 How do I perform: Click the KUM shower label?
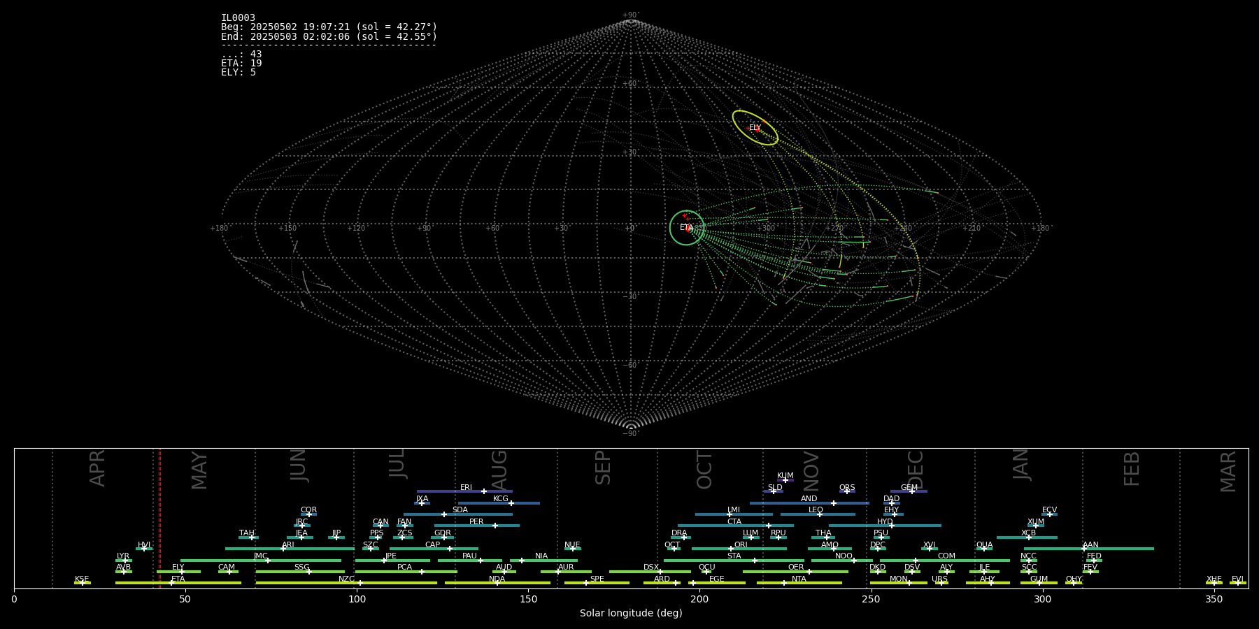point(785,476)
